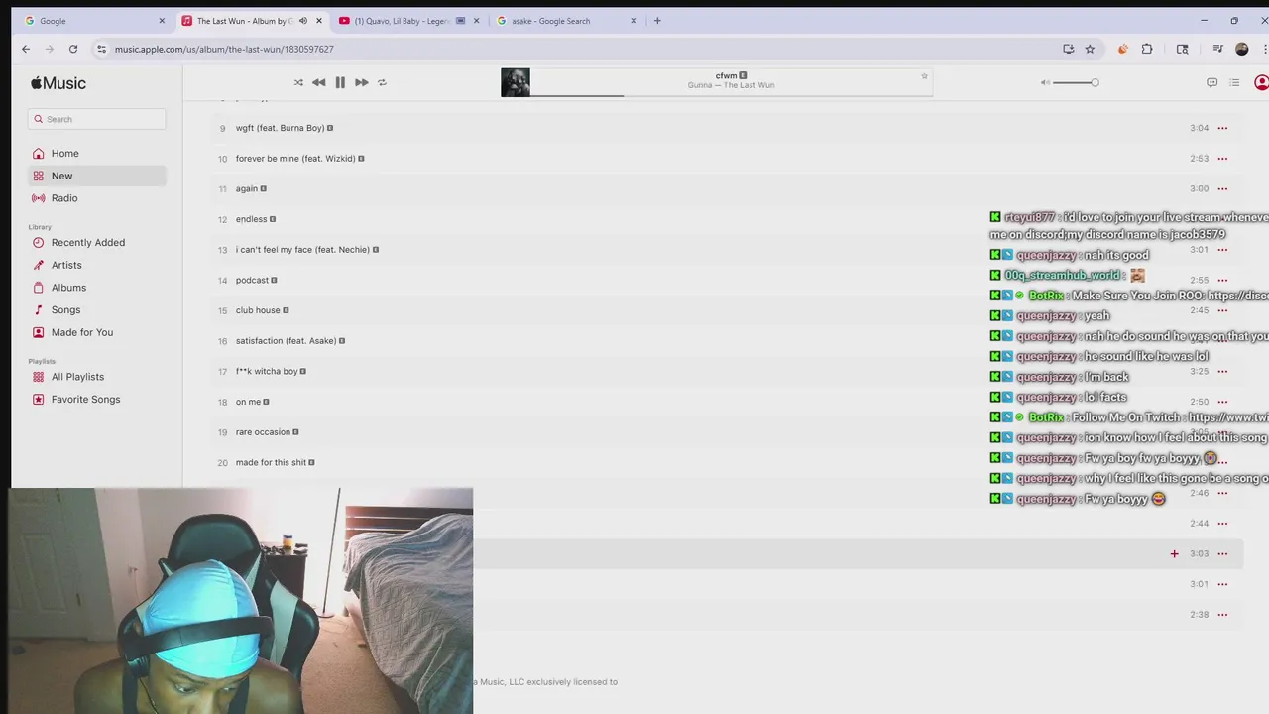Open more options for the again track

1222,188
